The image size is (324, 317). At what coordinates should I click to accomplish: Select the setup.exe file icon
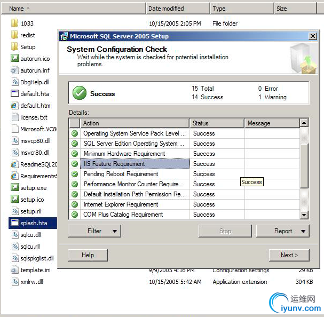(x=14, y=187)
